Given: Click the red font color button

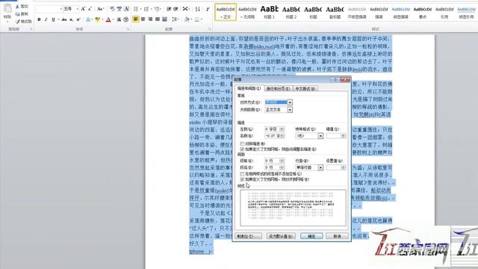Looking at the screenshot, I should pyautogui.click(x=108, y=19).
